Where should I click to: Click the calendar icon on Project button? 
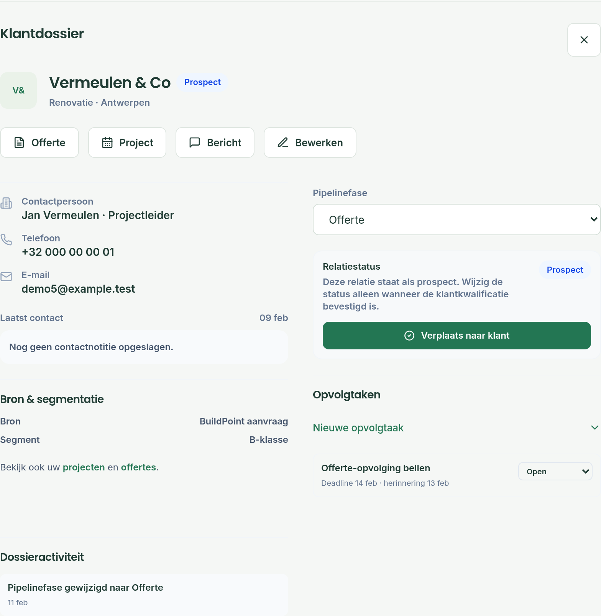click(107, 143)
